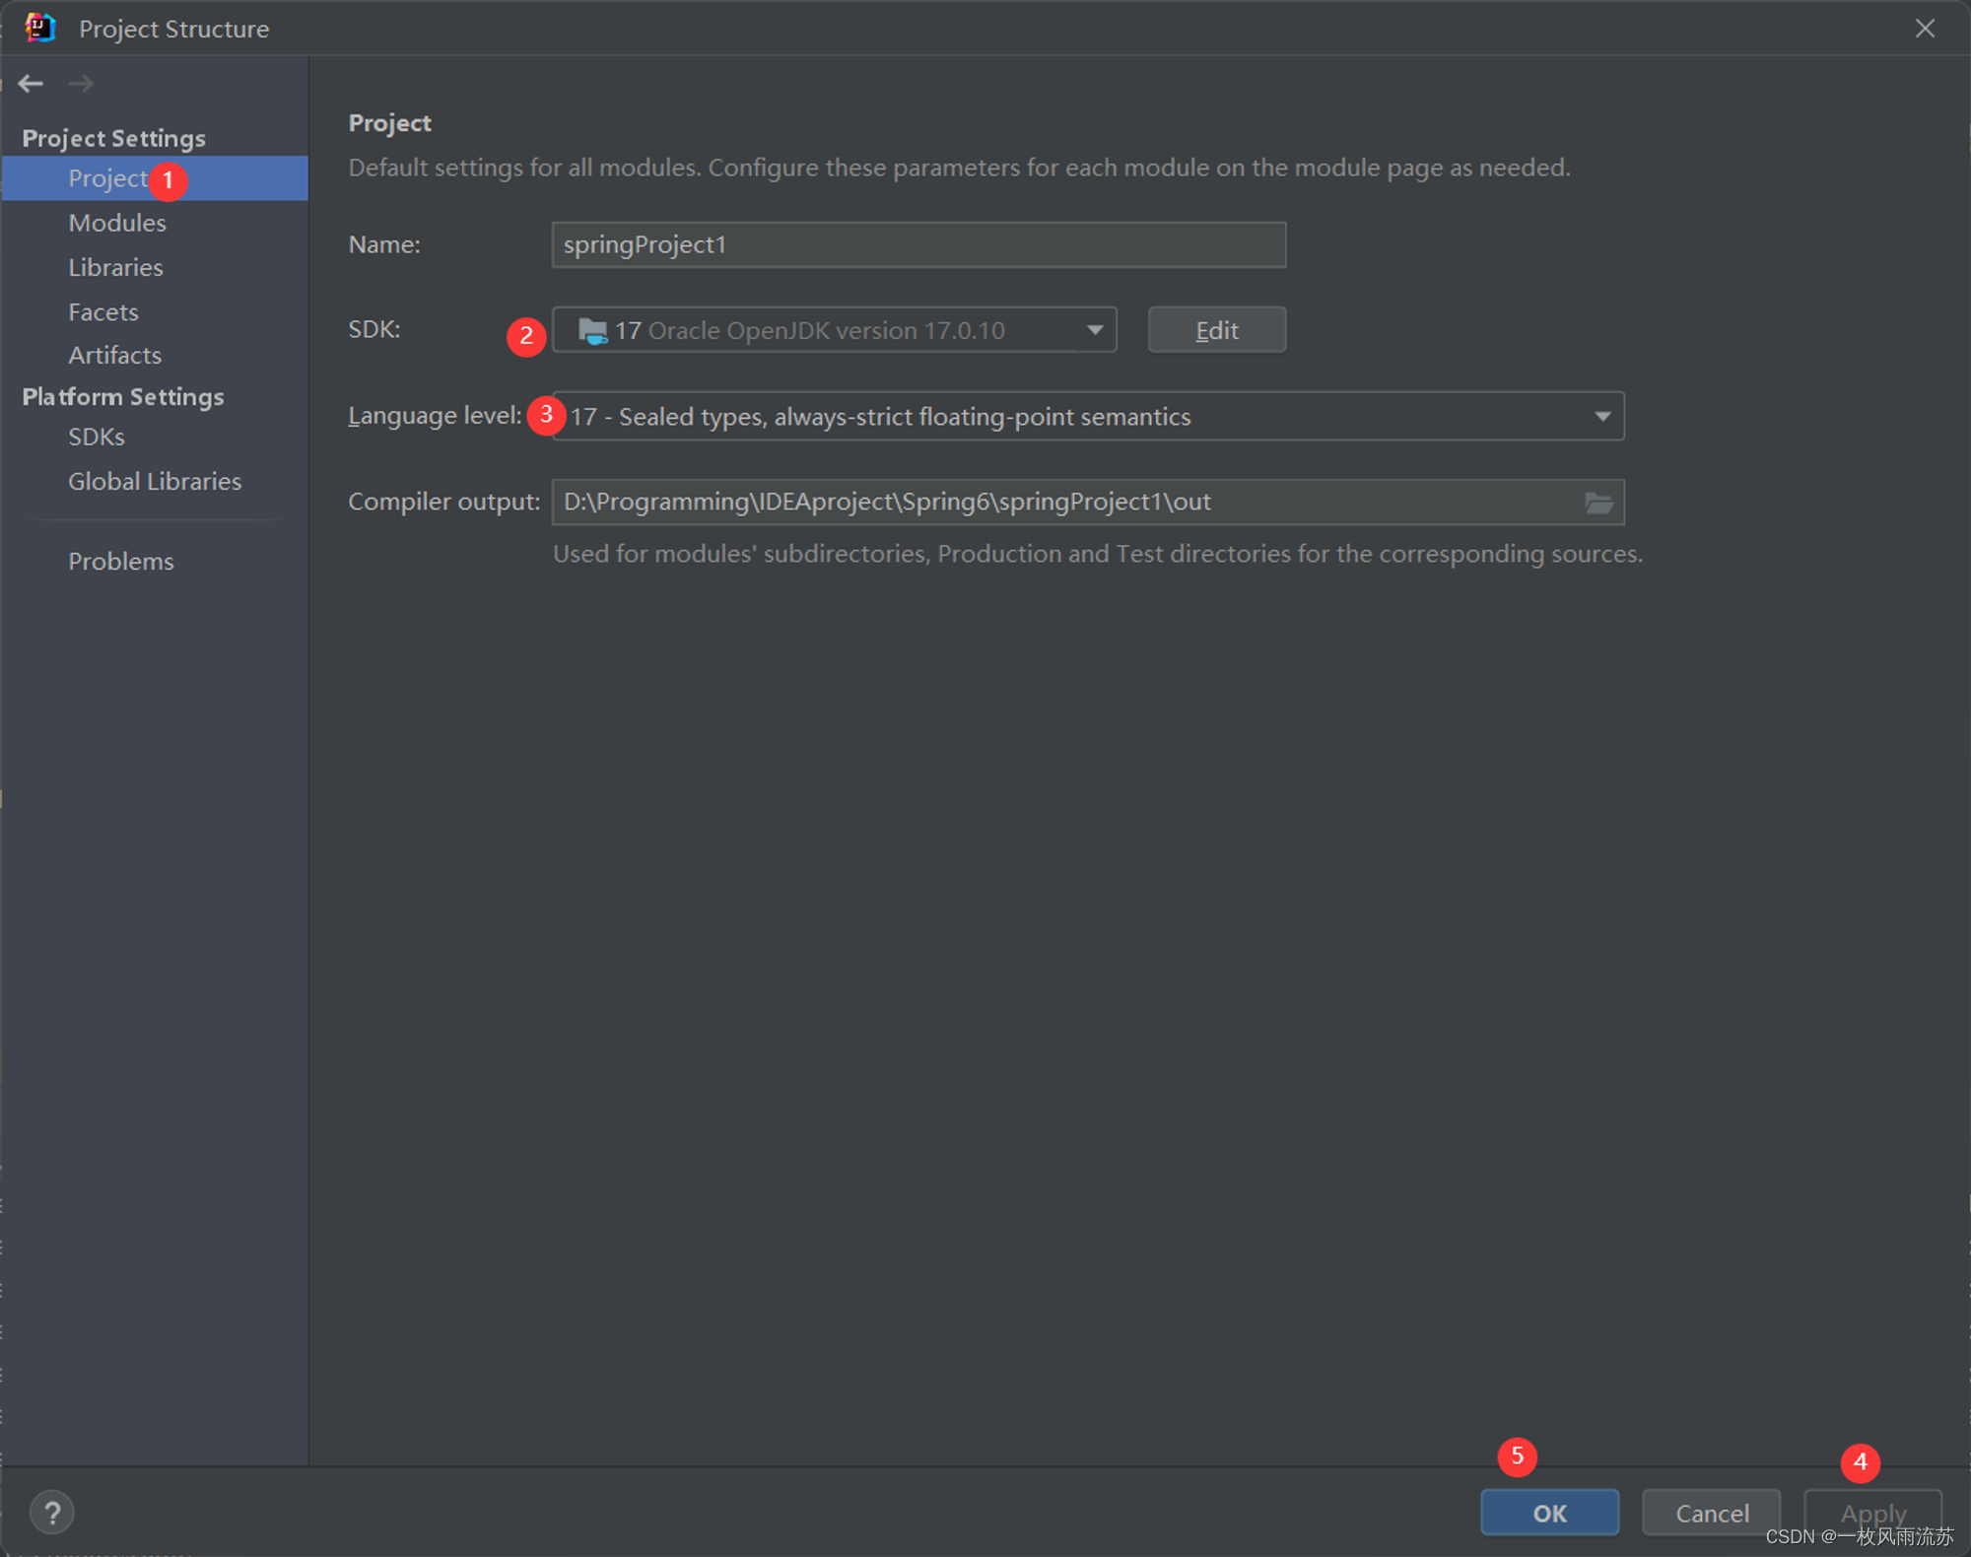Expand the SDK dropdown arrow
Viewport: 1971px width, 1557px height.
pos(1094,330)
